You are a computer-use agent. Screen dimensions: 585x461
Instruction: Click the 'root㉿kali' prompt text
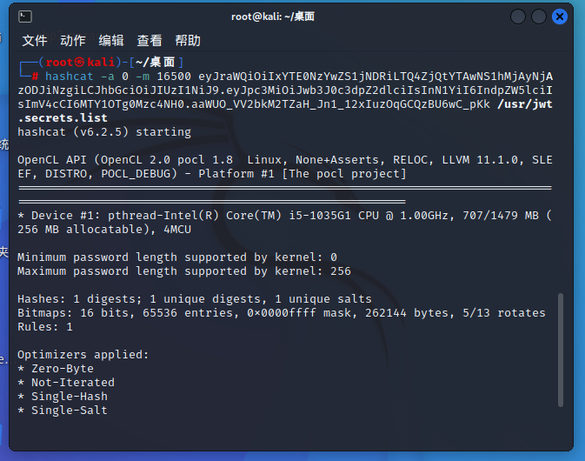[80, 62]
